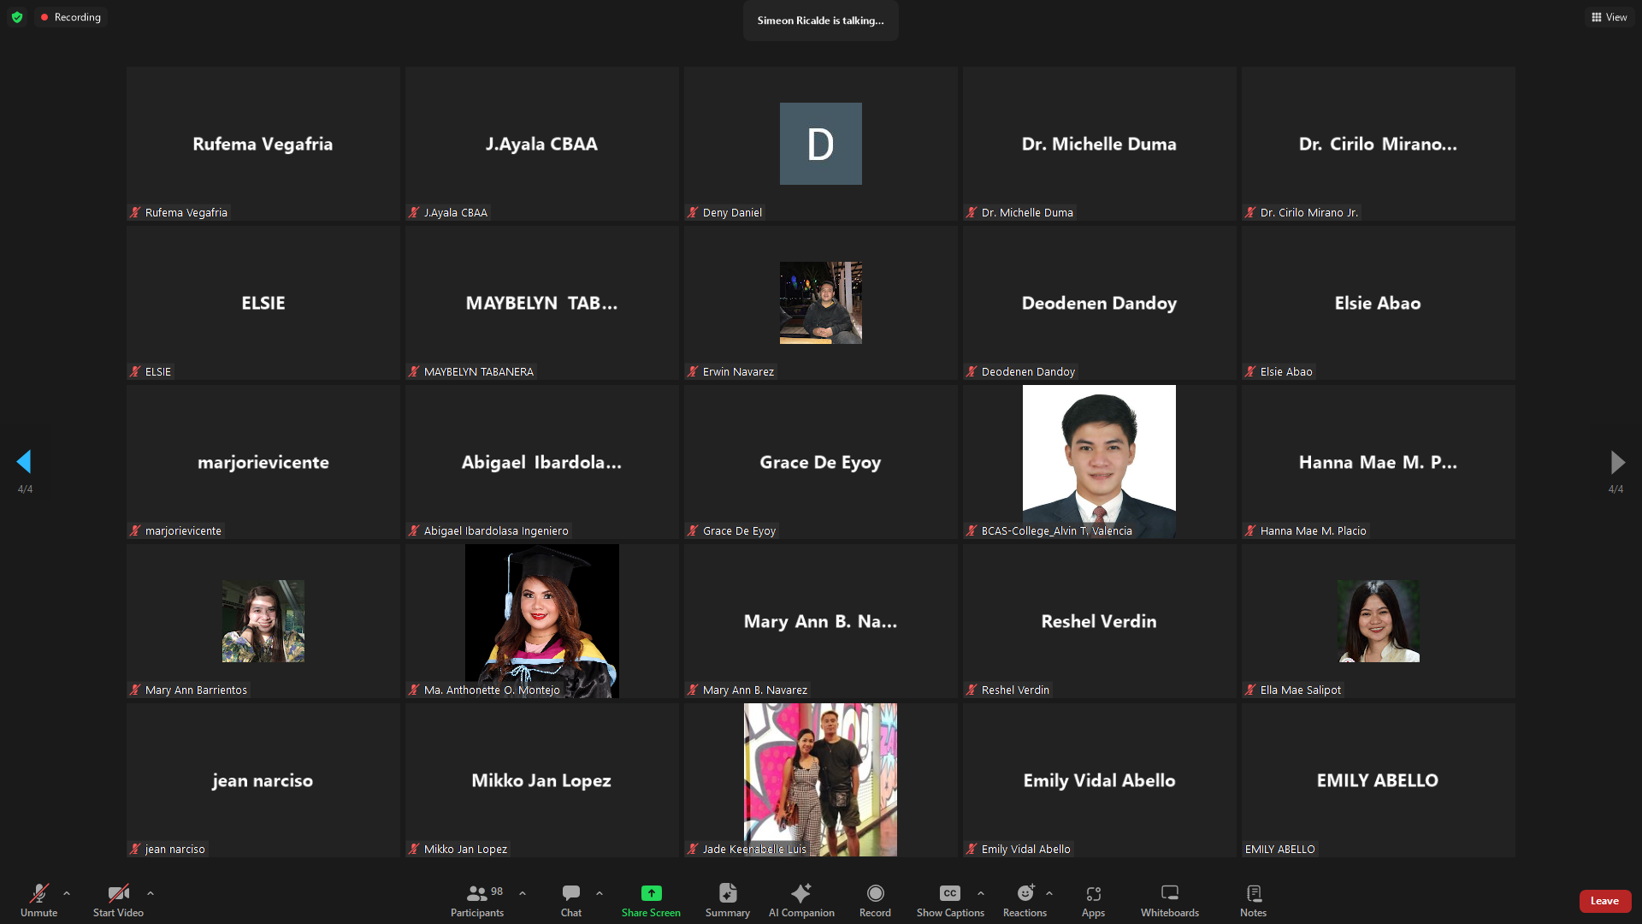Go to previous gallery page arrow
Viewport: 1642px width, 924px height.
pyautogui.click(x=24, y=462)
